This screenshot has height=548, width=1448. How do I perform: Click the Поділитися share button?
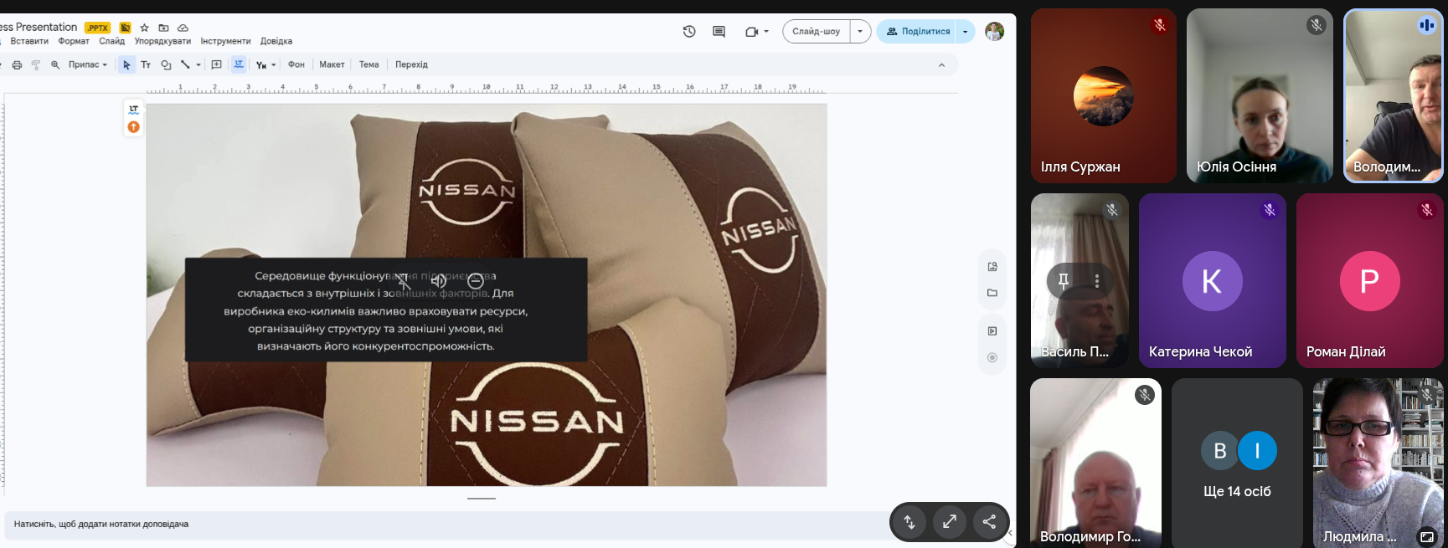point(918,32)
